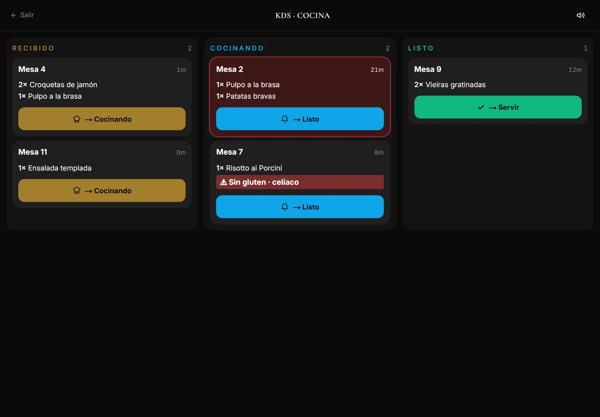Viewport: 600px width, 417px height.
Task: Select the Patatas bravas item
Action: tap(246, 96)
